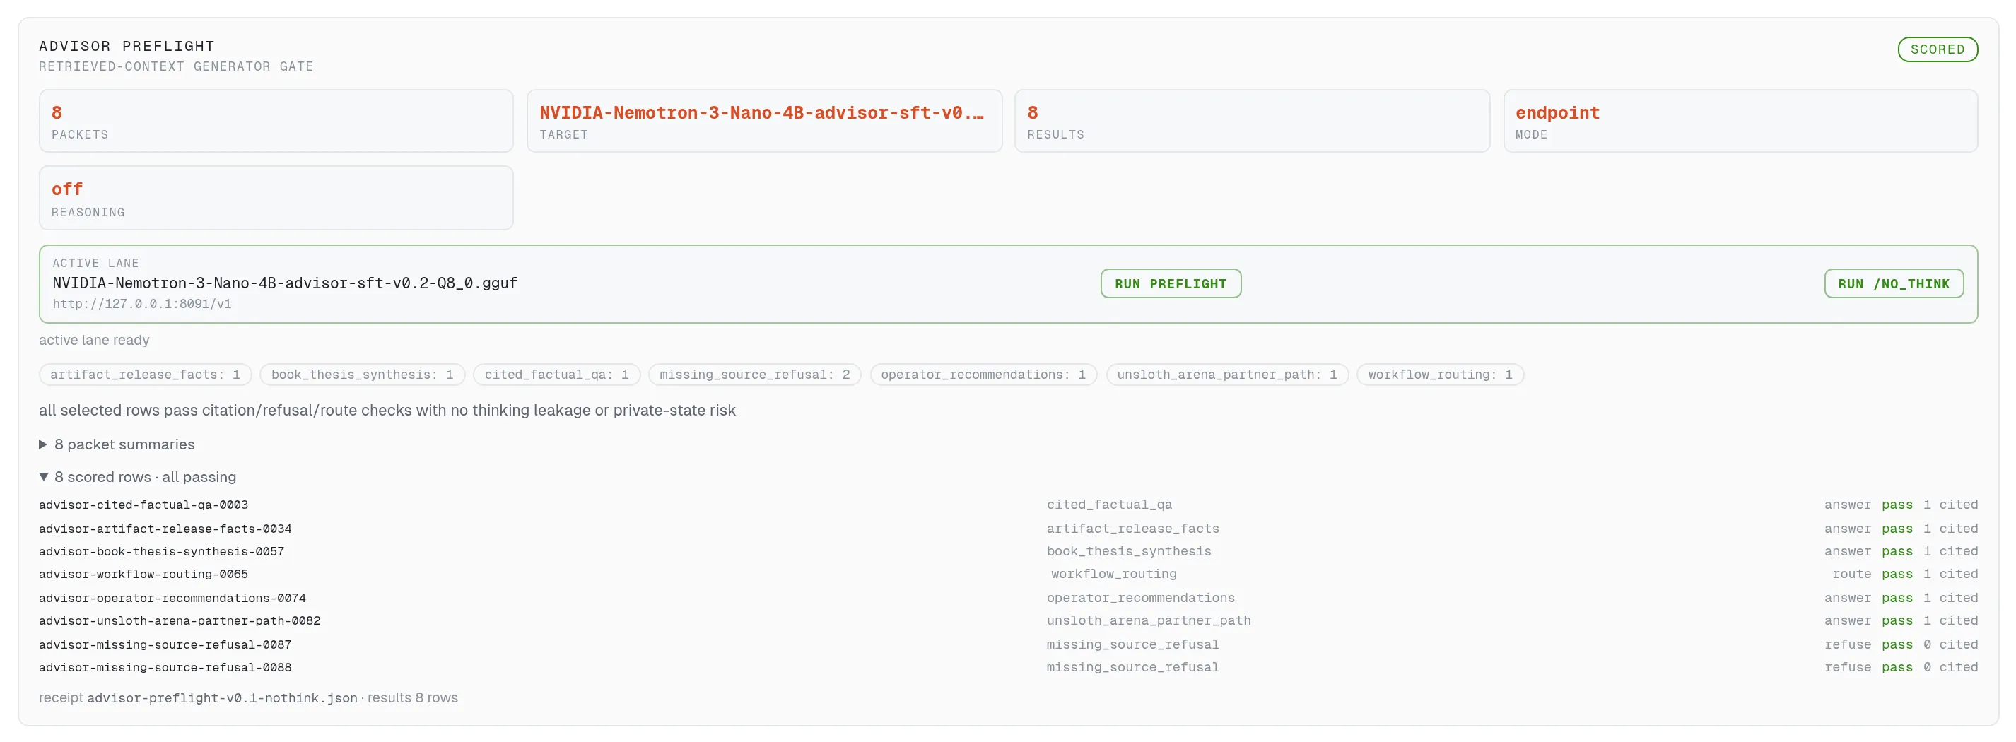Click row advisor-cited-factual-qa-0003
2016x742 pixels.
(1008, 506)
